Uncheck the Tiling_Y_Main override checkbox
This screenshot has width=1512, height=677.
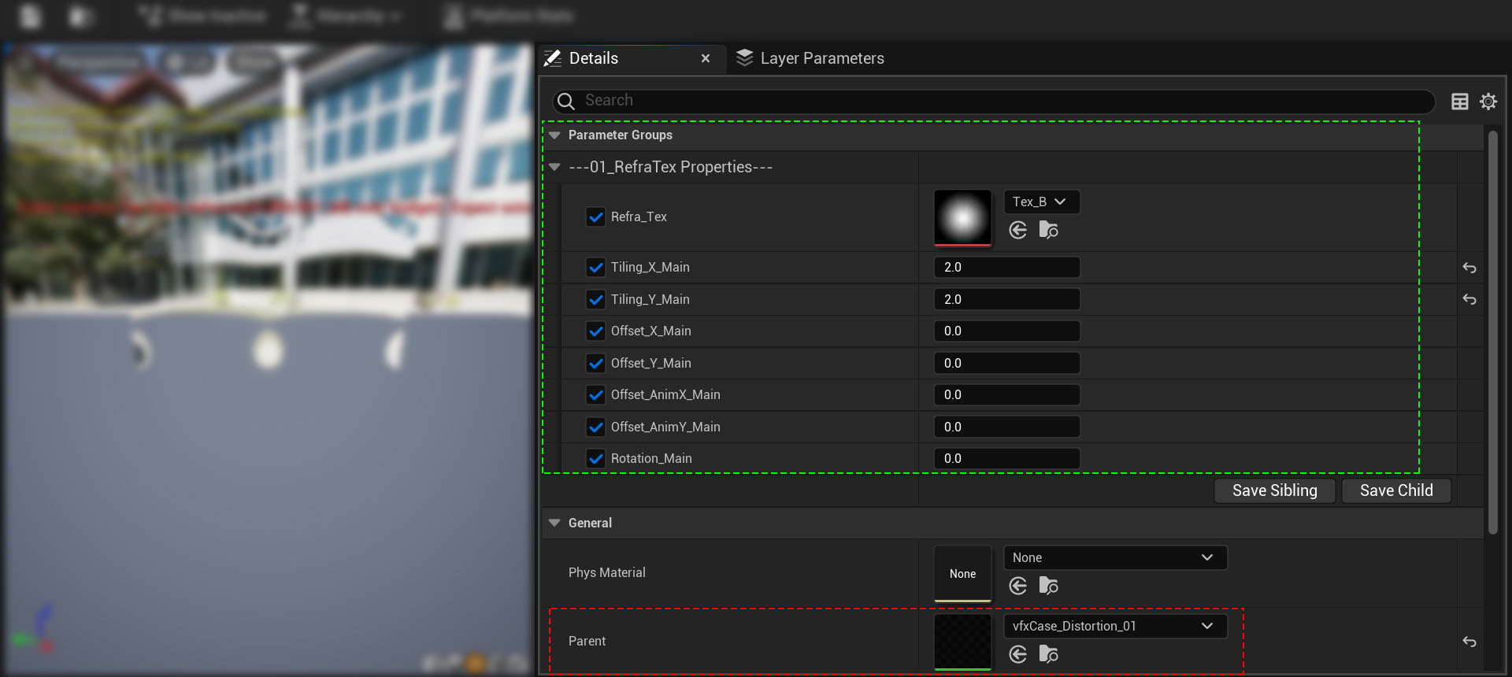pos(596,299)
